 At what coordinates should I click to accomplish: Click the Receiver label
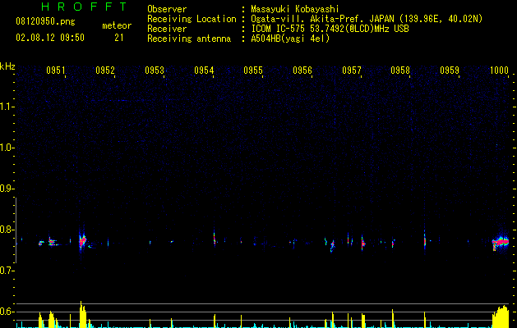click(167, 29)
